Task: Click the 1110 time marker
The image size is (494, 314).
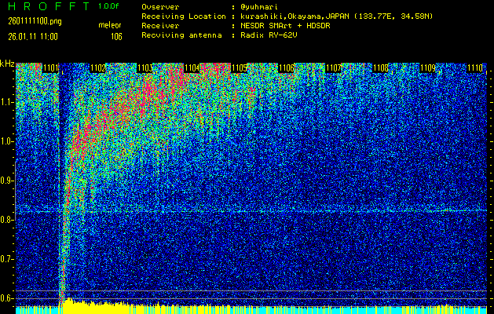Action: point(475,69)
